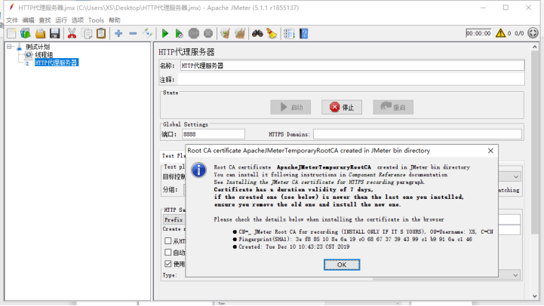Click the HTTPS Domains input field

pyautogui.click(x=417, y=134)
